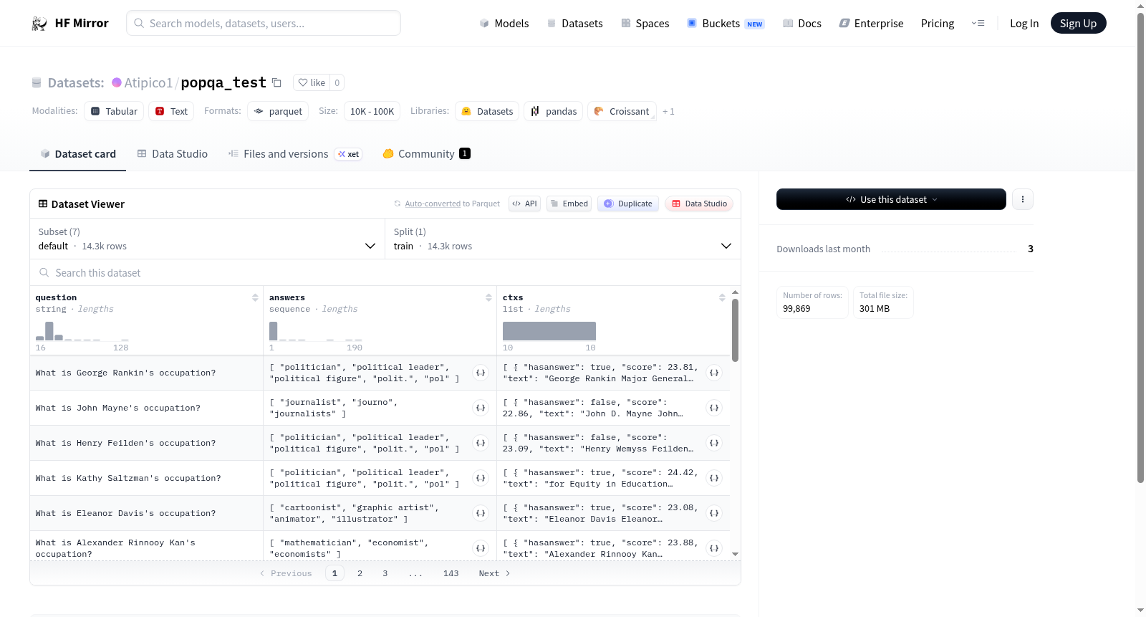Expand JSON for Alexander Rinnooy Kan answers cell
This screenshot has width=1146, height=617.
481,548
